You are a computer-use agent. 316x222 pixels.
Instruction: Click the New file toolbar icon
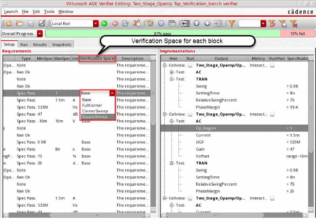pyautogui.click(x=9, y=23)
